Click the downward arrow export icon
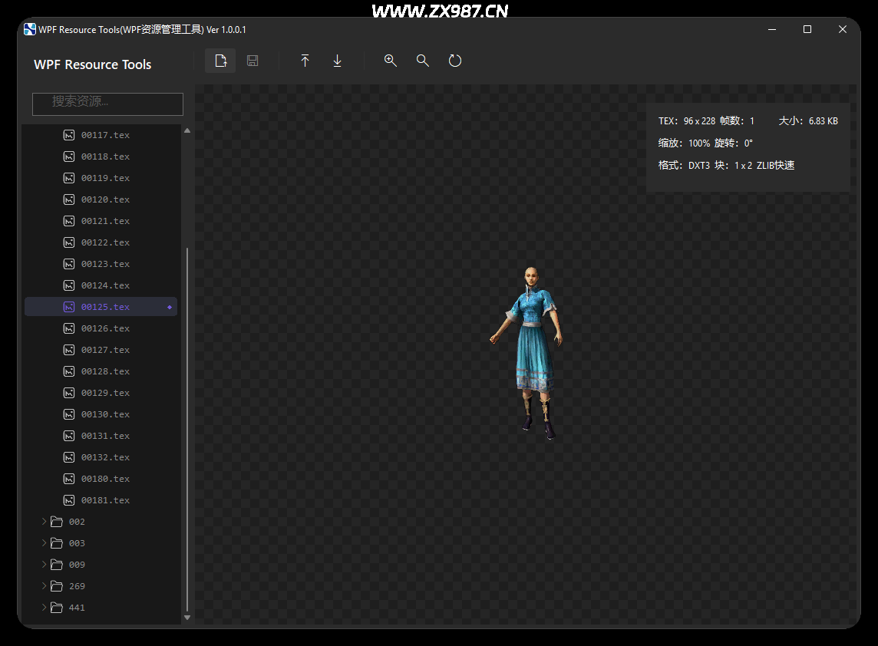This screenshot has height=646, width=878. pos(337,61)
